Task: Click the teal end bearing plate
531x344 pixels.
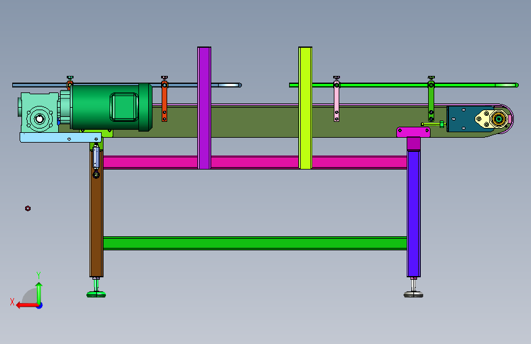Action: click(462, 119)
